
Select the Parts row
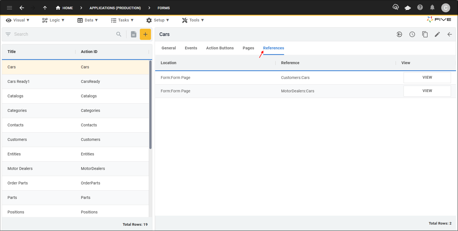pos(75,198)
